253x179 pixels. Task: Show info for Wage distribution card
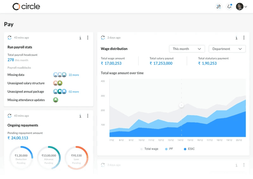236,38
